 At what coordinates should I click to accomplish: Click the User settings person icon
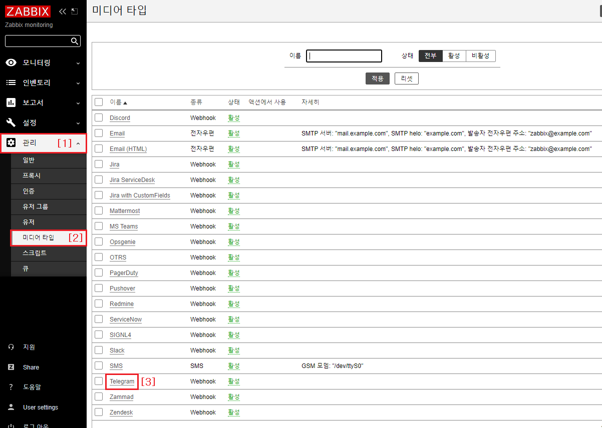(11, 407)
